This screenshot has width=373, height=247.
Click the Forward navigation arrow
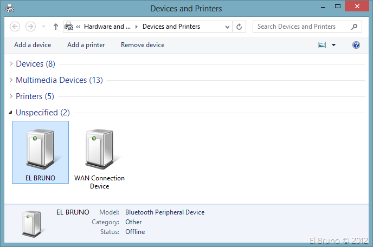click(x=31, y=27)
